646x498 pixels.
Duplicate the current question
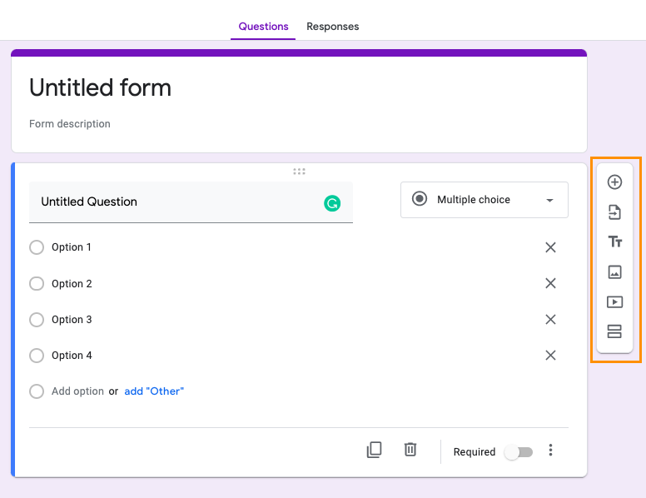tap(375, 450)
